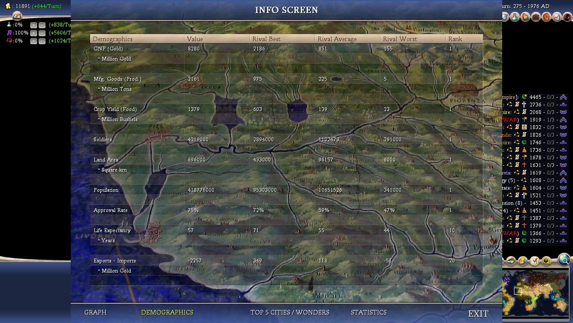Select the Life Expectancy row label
Image resolution: width=573 pixels, height=323 pixels.
tap(112, 230)
